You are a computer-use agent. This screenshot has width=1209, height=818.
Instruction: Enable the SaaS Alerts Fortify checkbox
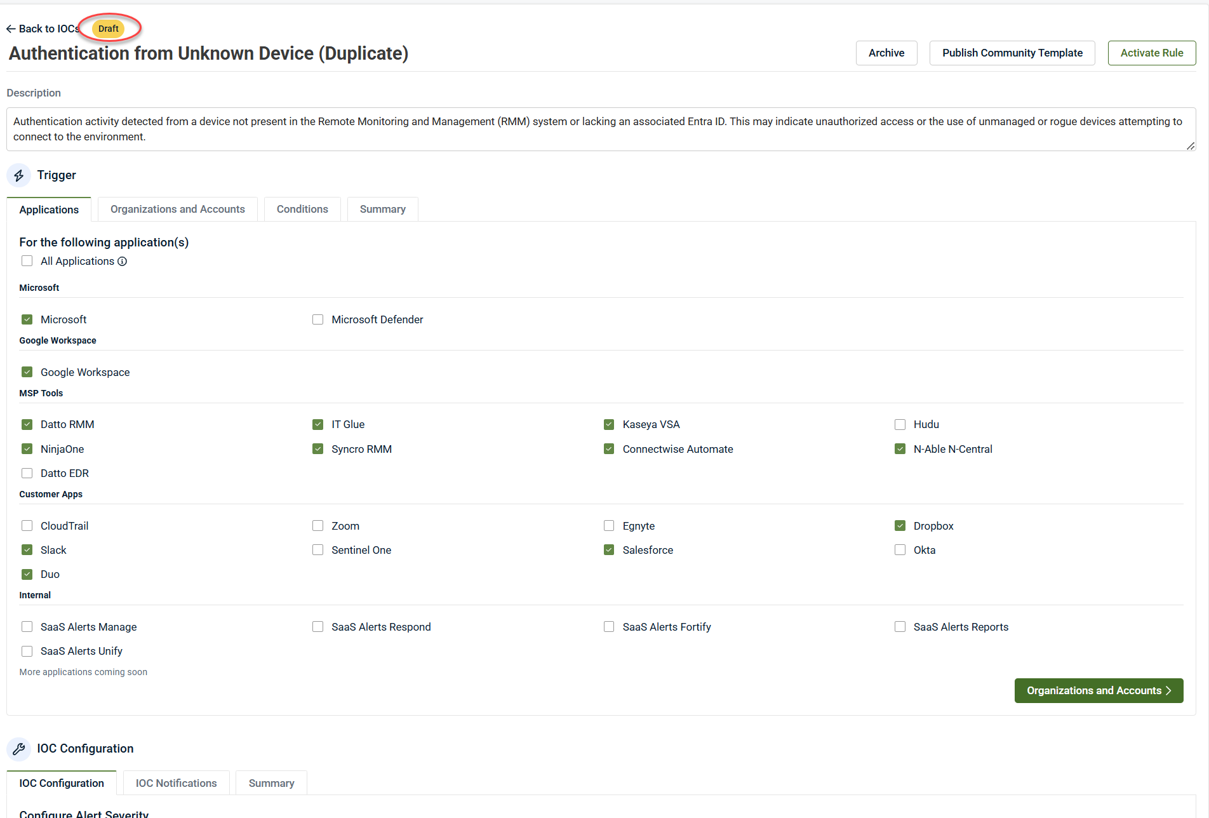click(x=609, y=627)
